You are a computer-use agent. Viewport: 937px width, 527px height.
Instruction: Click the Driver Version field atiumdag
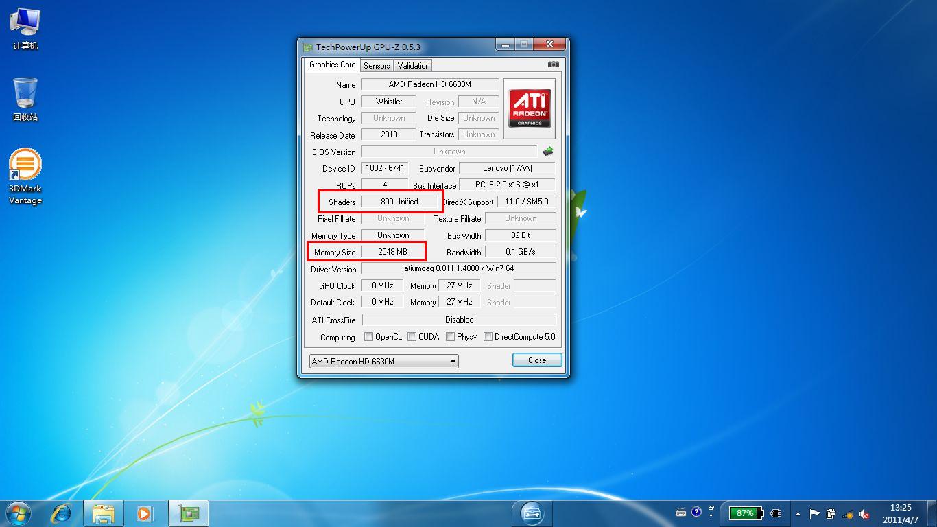tap(458, 268)
